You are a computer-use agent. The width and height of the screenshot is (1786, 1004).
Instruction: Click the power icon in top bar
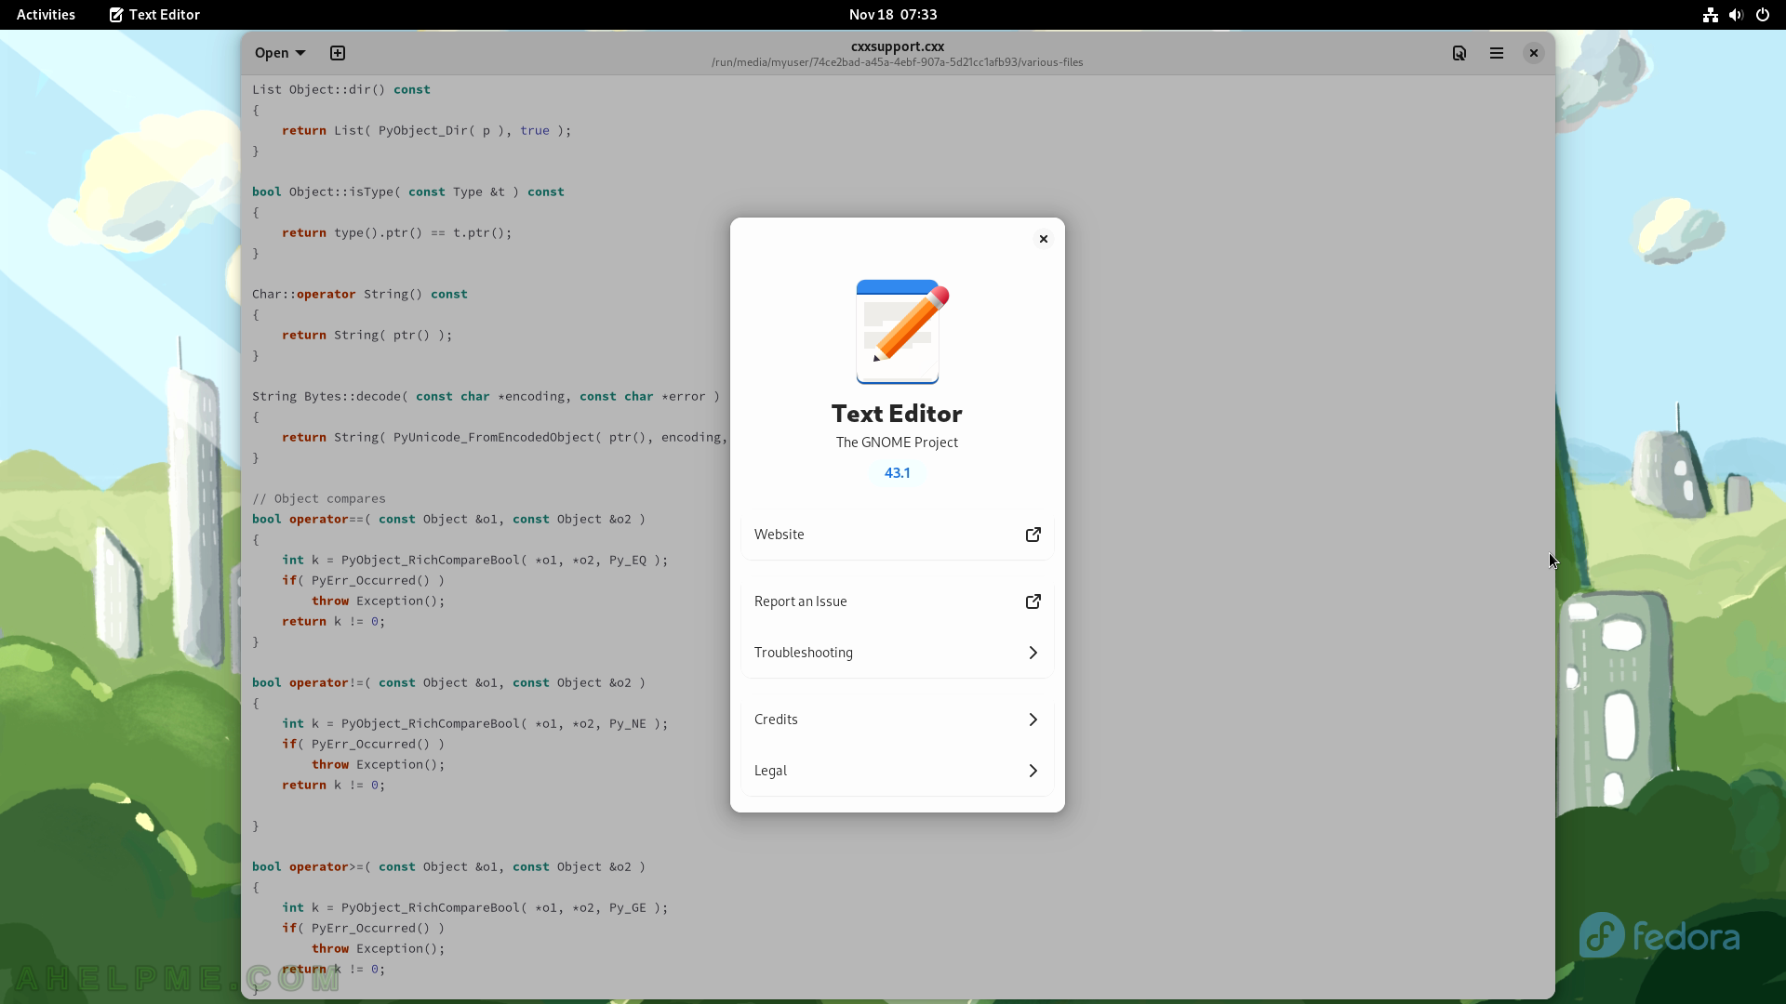coord(1763,15)
